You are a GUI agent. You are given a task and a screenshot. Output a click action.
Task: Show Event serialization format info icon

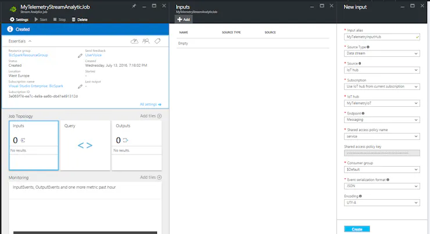click(388, 180)
